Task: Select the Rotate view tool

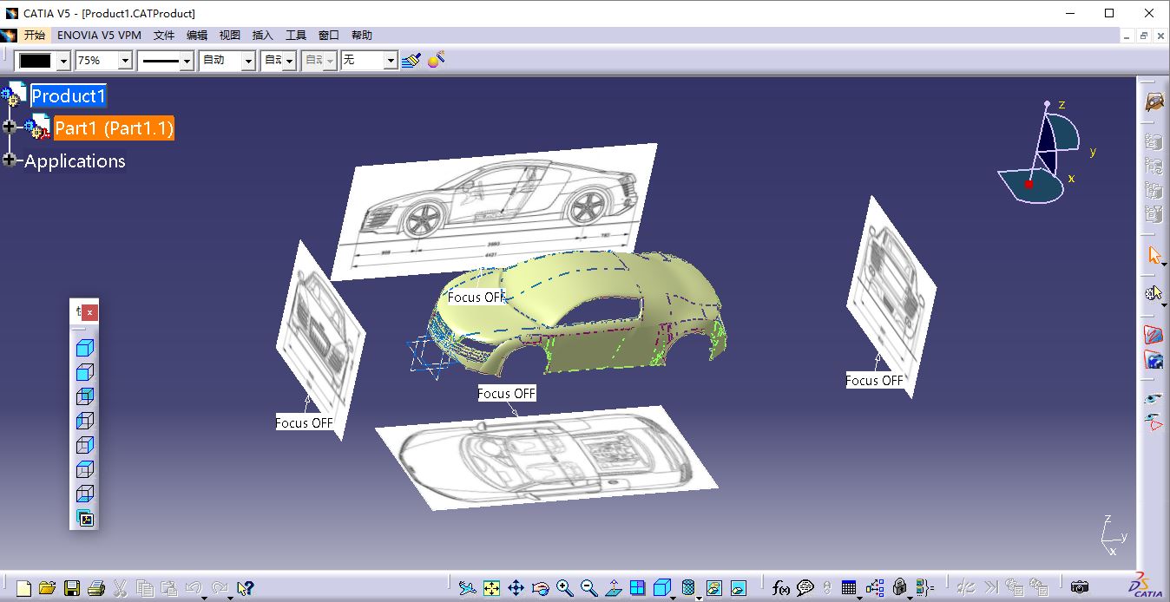Action: point(541,588)
